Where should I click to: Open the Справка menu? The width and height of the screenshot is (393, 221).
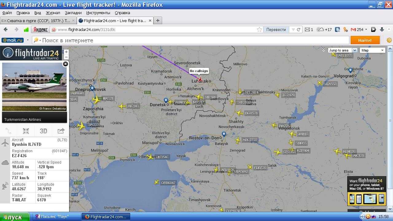pyautogui.click(x=122, y=13)
